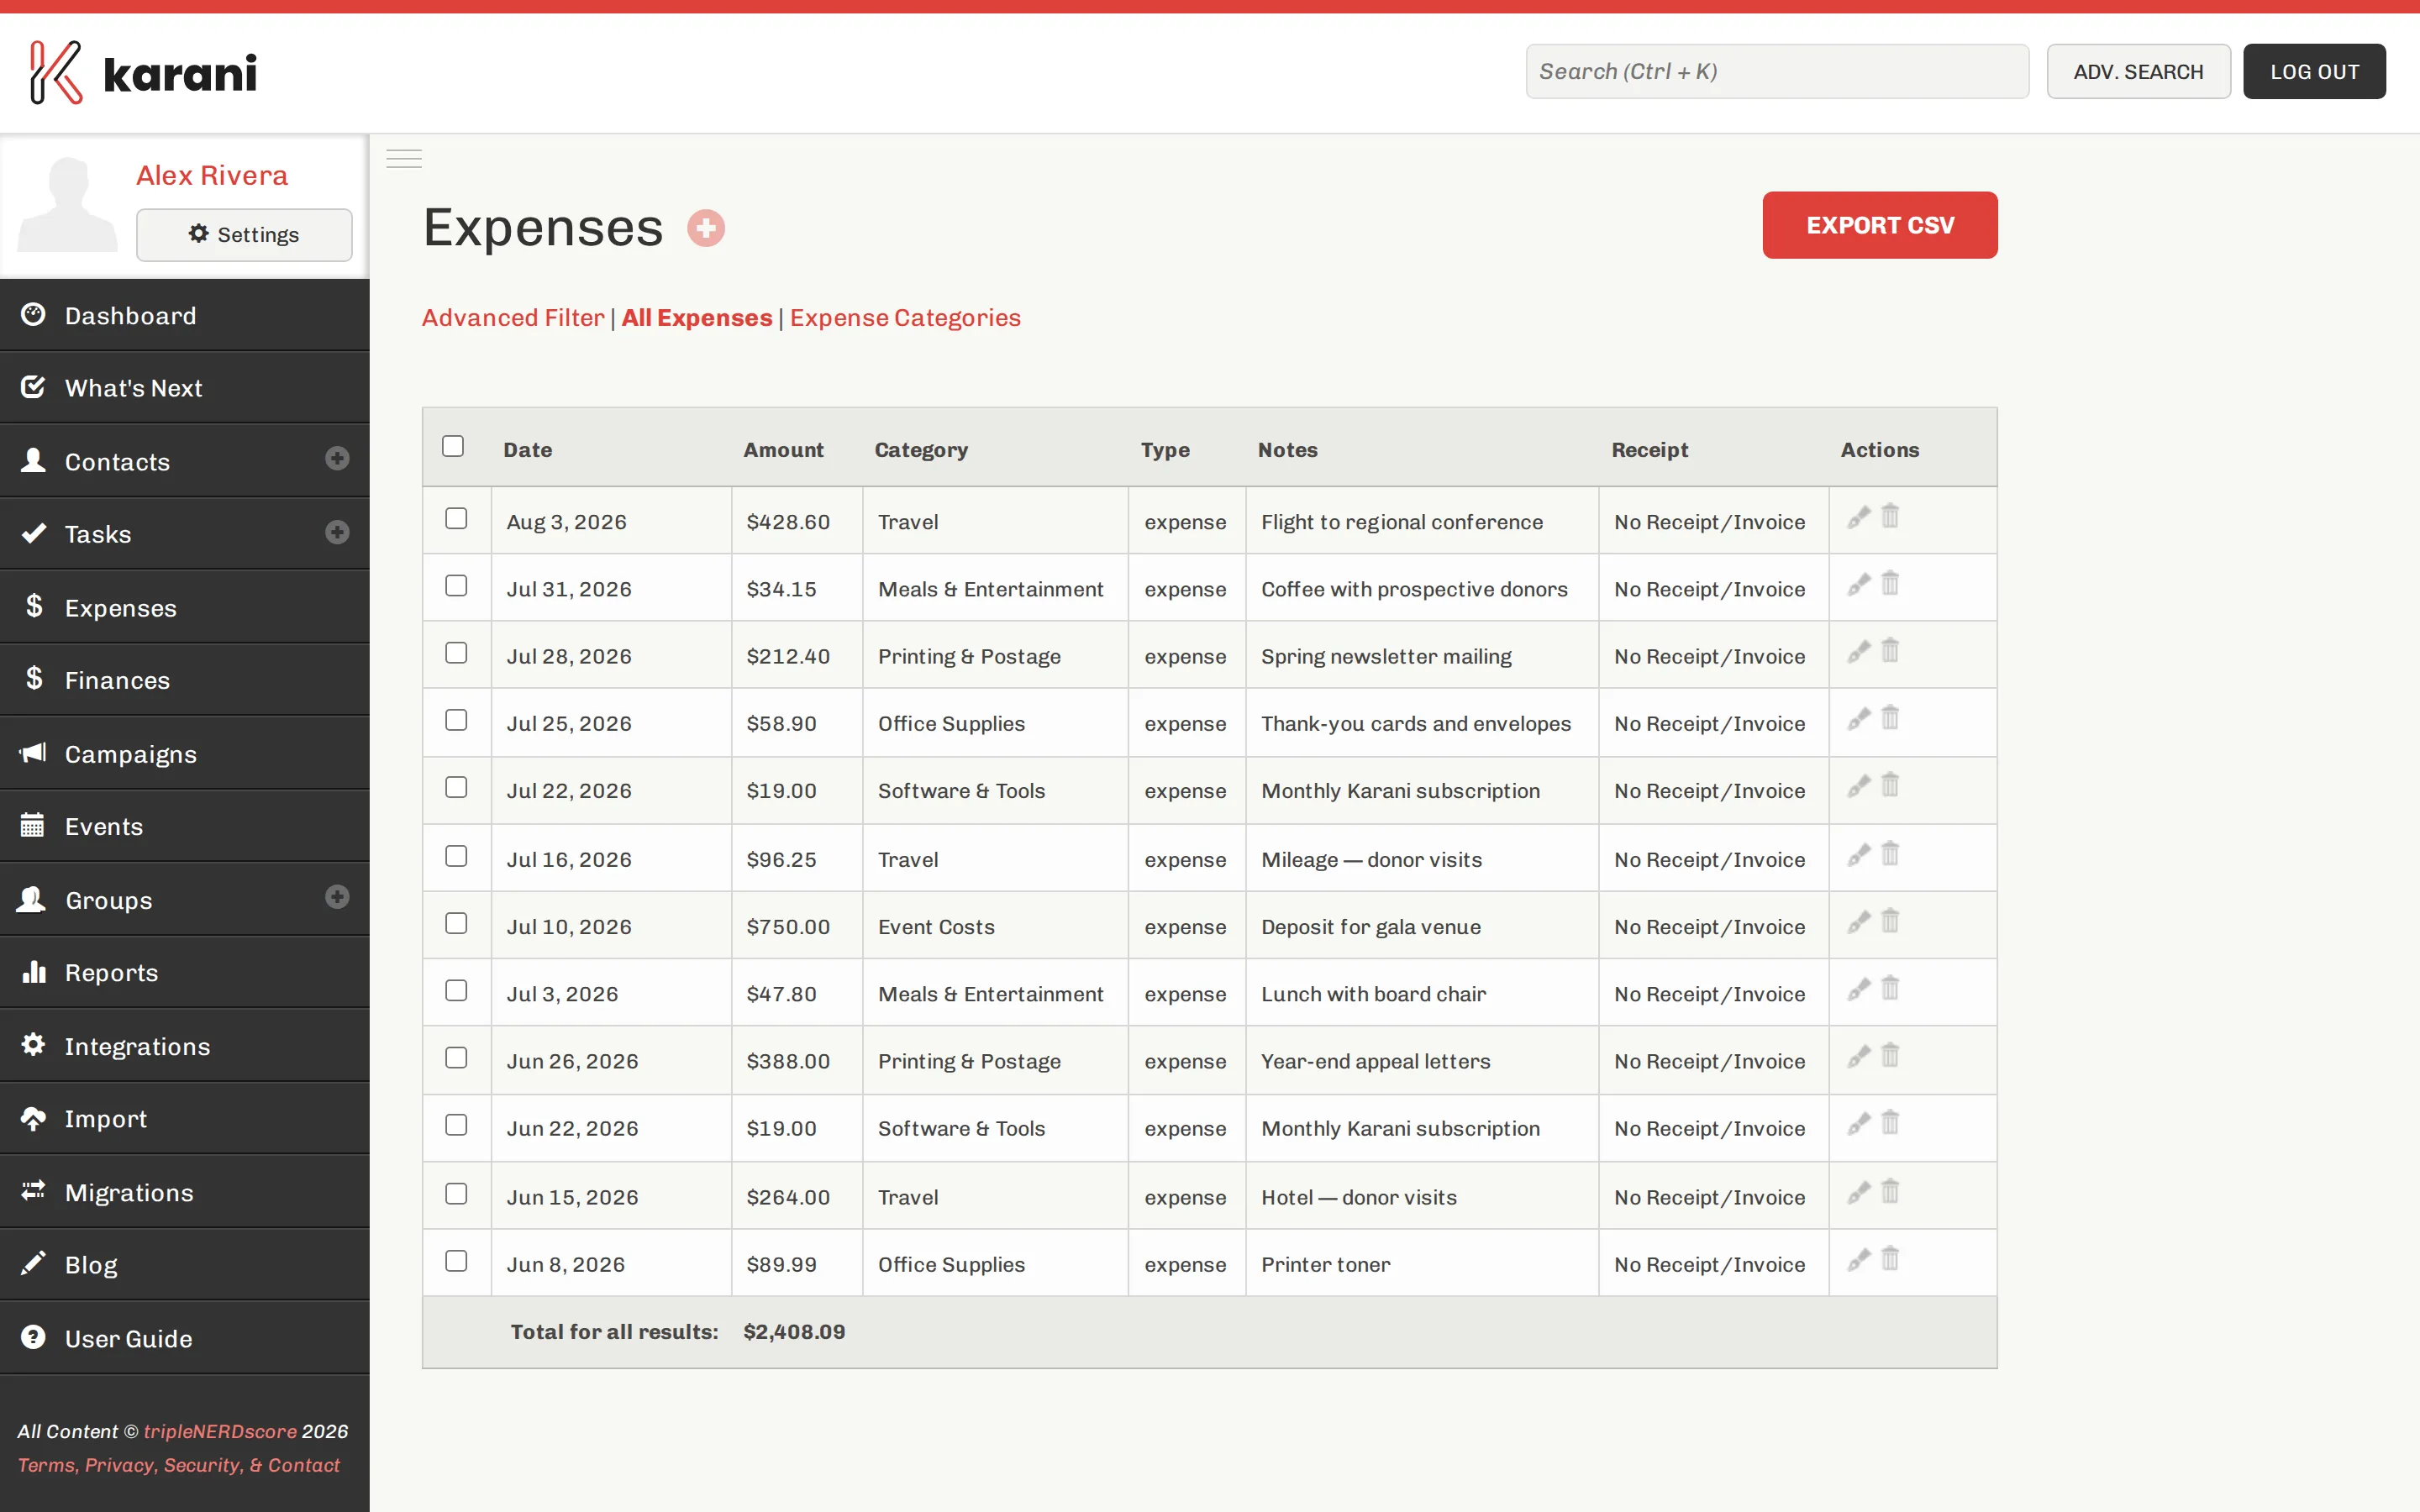Image resolution: width=2420 pixels, height=1512 pixels.
Task: Open What's Next in the sidebar
Action: pyautogui.click(x=185, y=388)
